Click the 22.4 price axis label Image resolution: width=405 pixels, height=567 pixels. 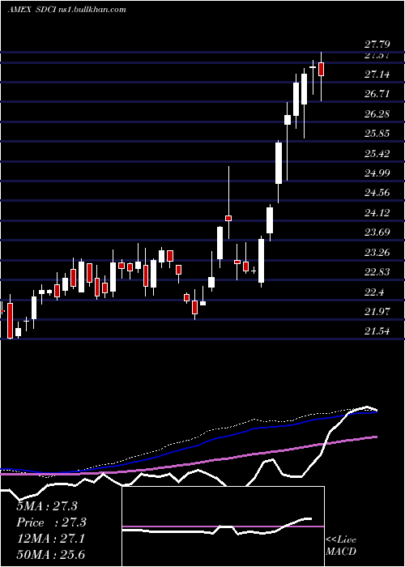tap(374, 292)
